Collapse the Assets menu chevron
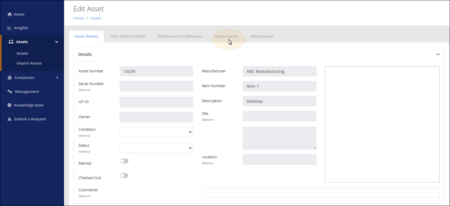 (57, 42)
